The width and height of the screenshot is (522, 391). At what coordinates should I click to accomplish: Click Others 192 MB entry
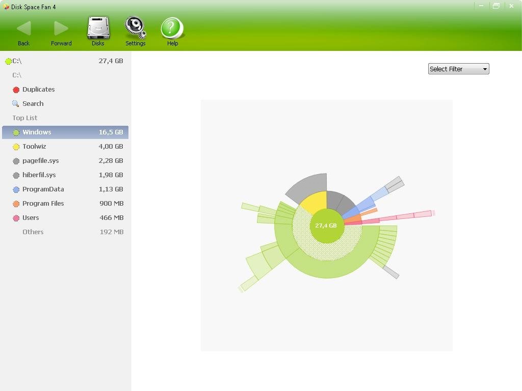point(65,232)
